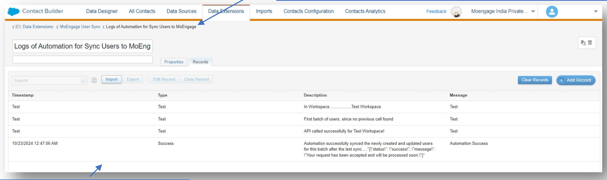Follow the MoEngage User Sync breadcrumb link
The width and height of the screenshot is (607, 180).
click(x=80, y=27)
